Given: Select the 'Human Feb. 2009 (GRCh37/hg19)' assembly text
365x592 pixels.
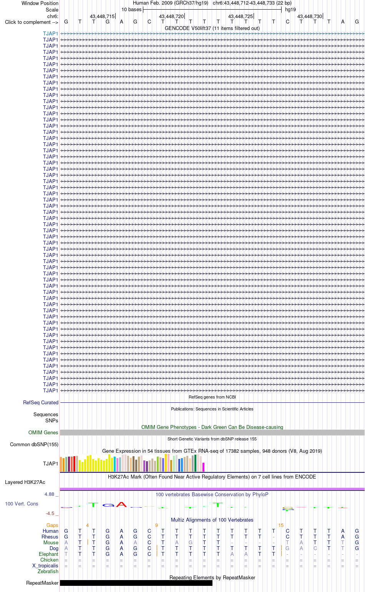Looking at the screenshot, I should (x=171, y=3).
